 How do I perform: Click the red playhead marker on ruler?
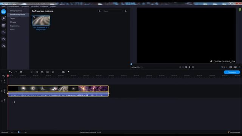(8, 76)
